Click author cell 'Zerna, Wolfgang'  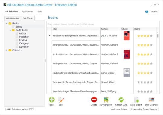click(110, 91)
